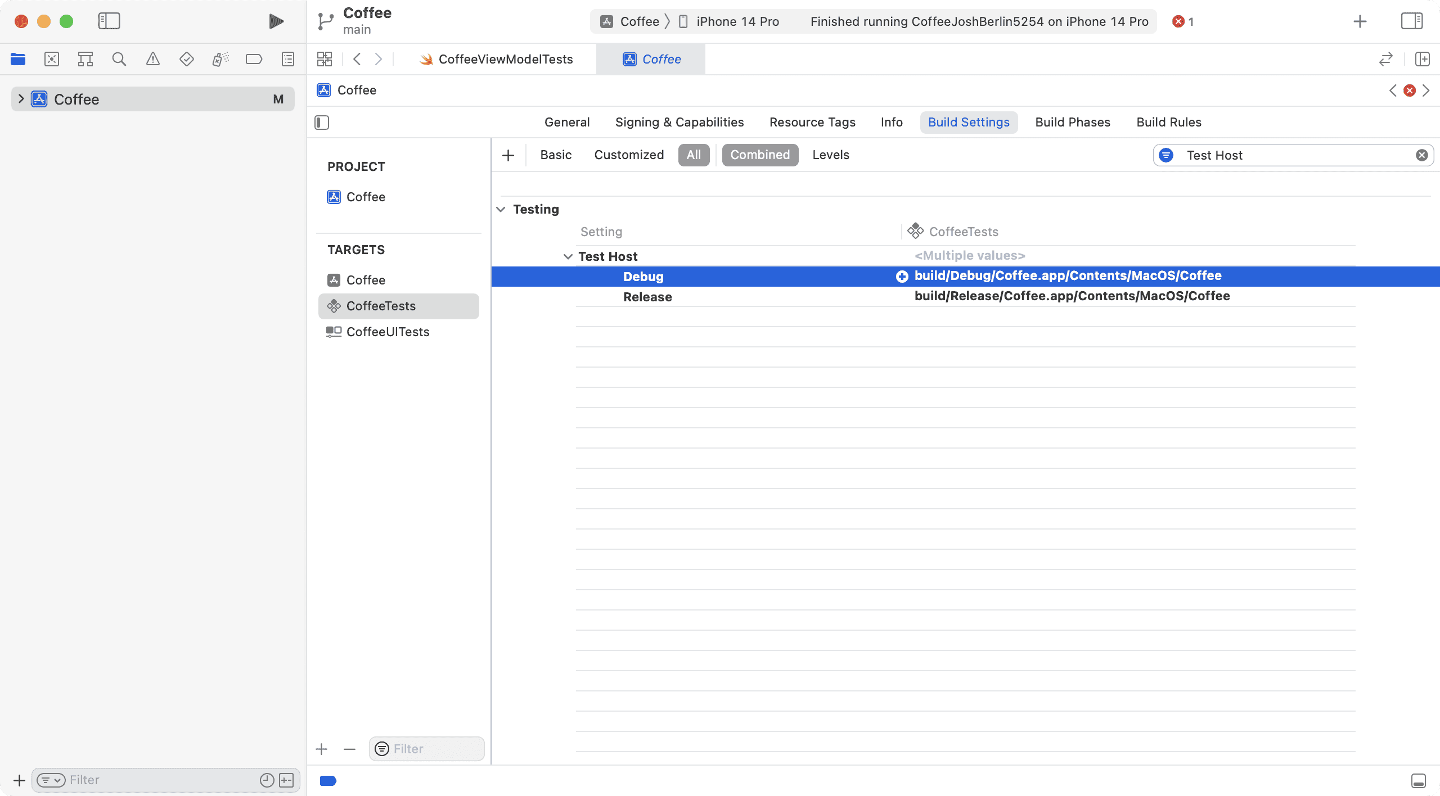Toggle the navigator sidebar visibility
The image size is (1440, 796).
coord(109,21)
